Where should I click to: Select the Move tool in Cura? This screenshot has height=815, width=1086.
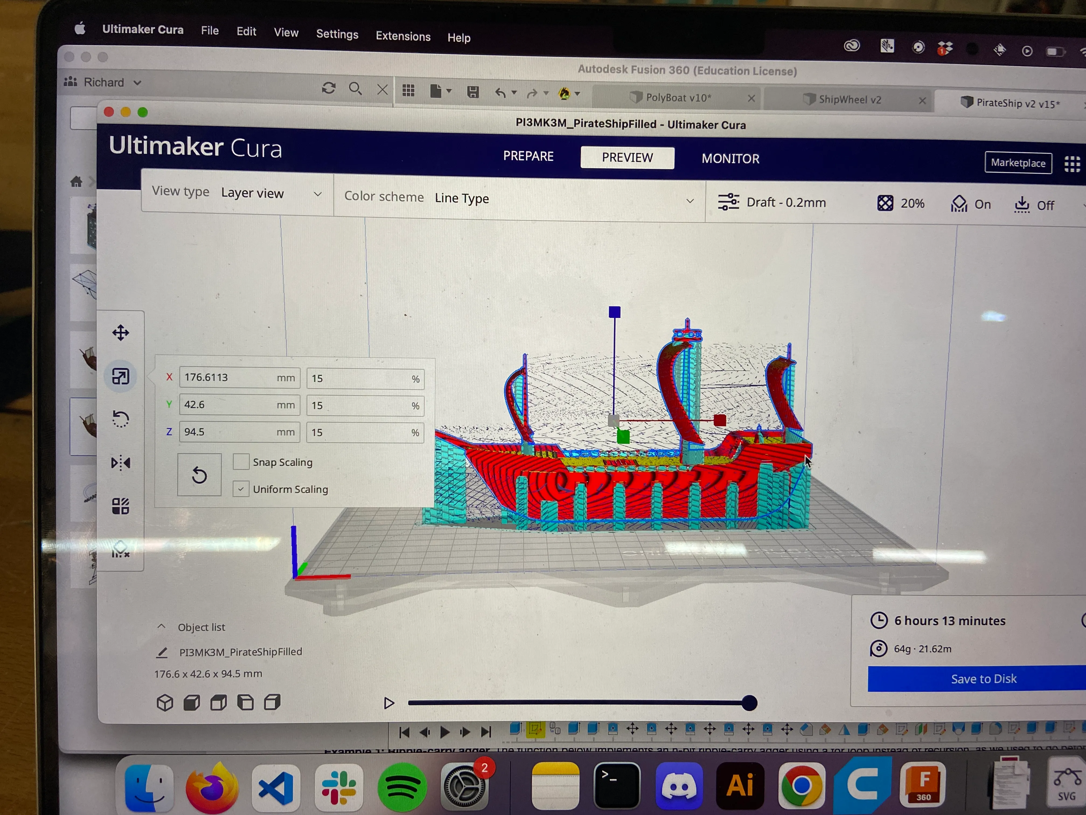(x=120, y=333)
